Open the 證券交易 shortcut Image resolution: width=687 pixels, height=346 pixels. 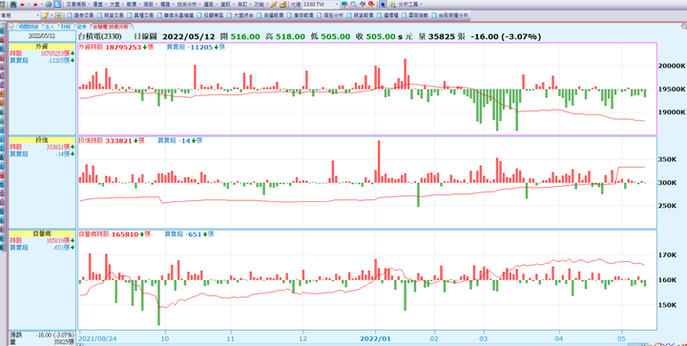[x=80, y=15]
